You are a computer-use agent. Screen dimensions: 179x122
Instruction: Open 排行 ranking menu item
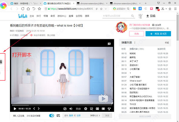click(39, 16)
